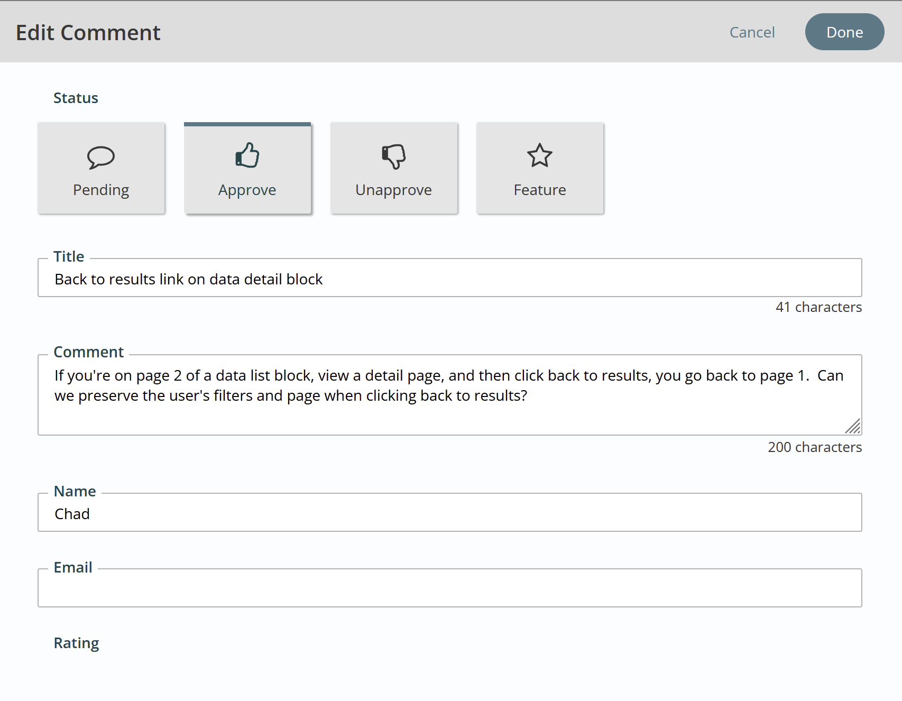902x701 pixels.
Task: Mark comment with the Feature star icon
Action: (540, 155)
